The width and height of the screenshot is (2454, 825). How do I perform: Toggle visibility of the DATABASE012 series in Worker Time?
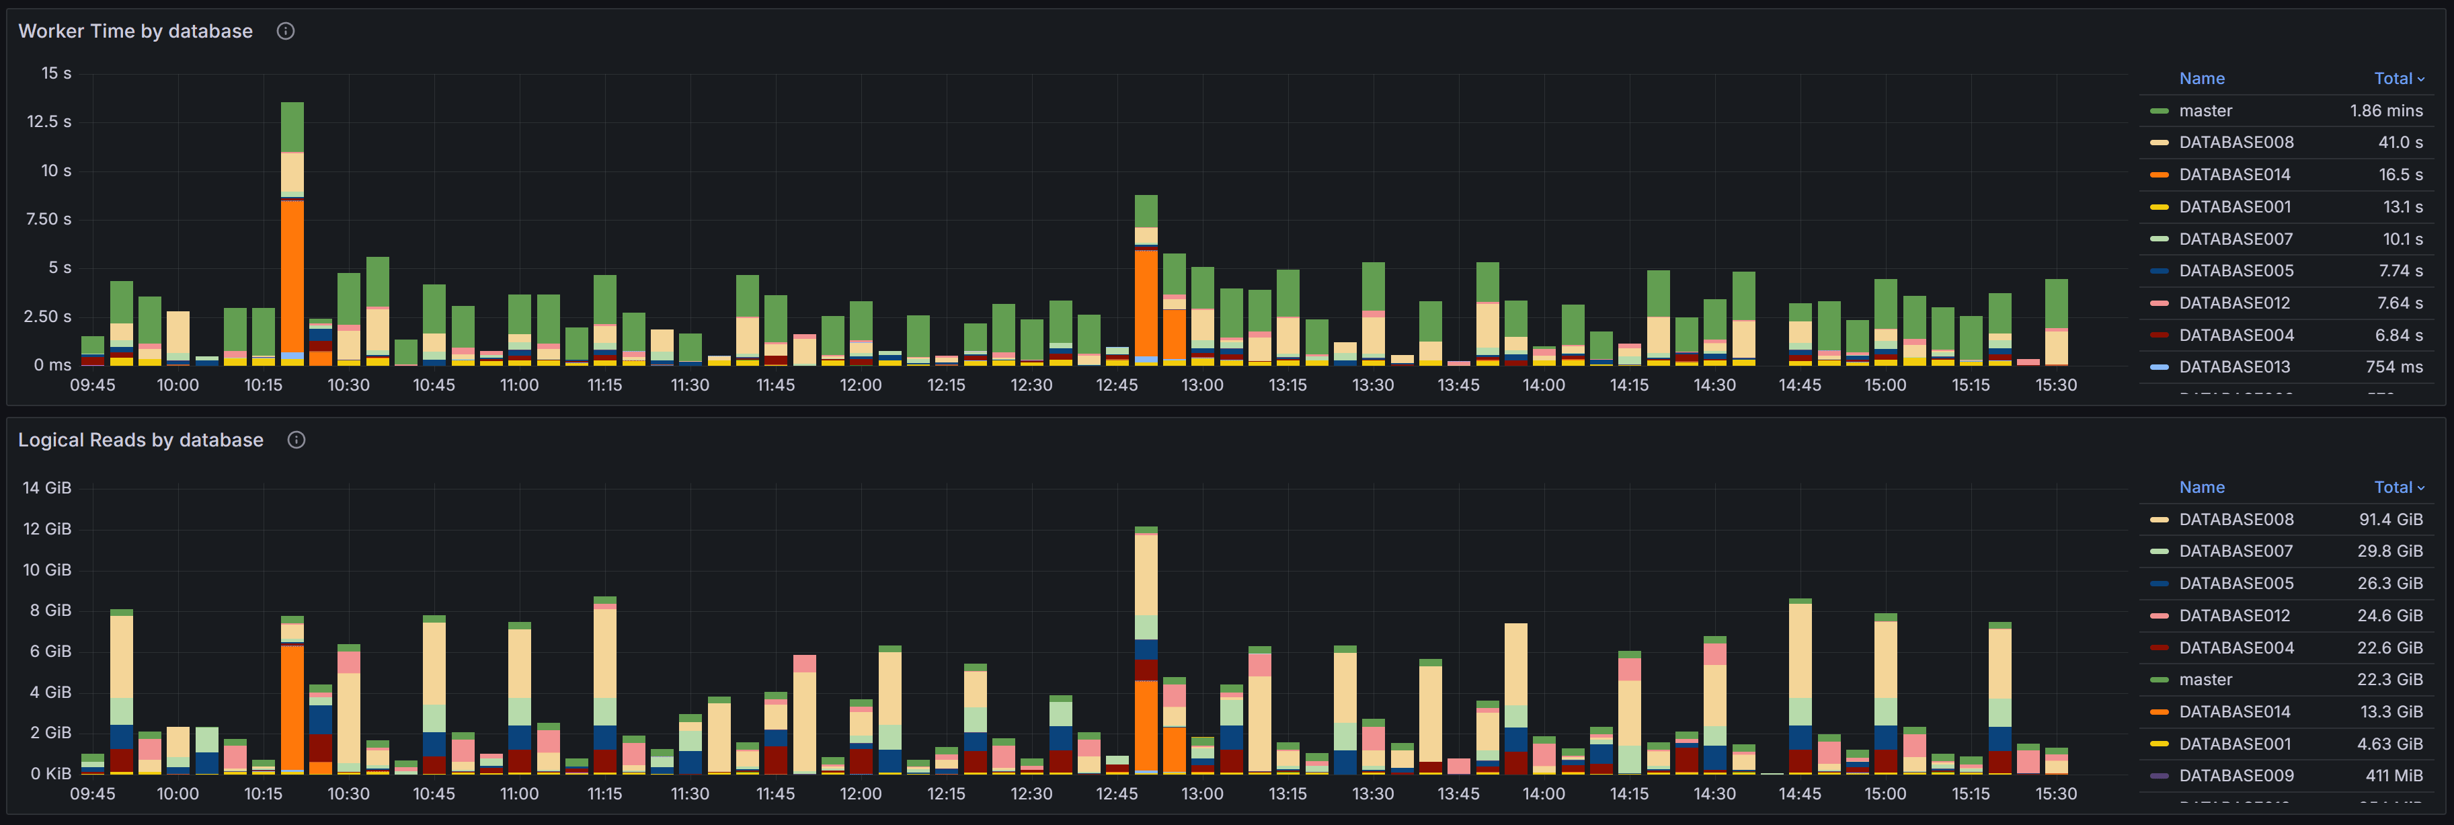tap(2236, 303)
